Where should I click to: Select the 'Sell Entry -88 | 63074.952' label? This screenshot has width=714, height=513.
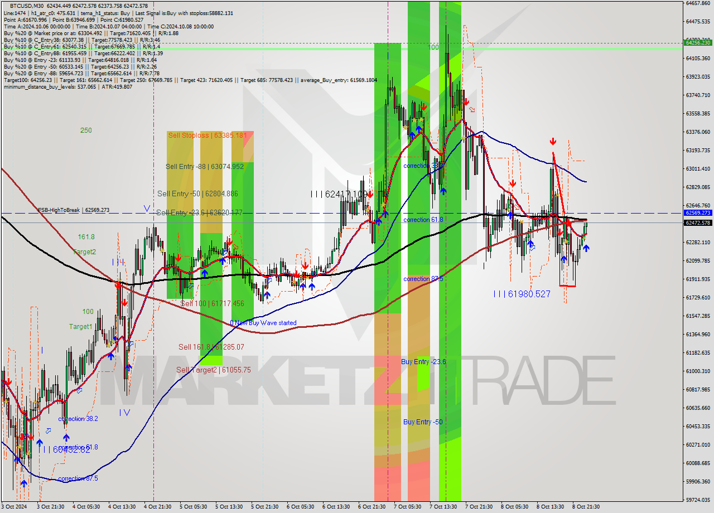(205, 166)
